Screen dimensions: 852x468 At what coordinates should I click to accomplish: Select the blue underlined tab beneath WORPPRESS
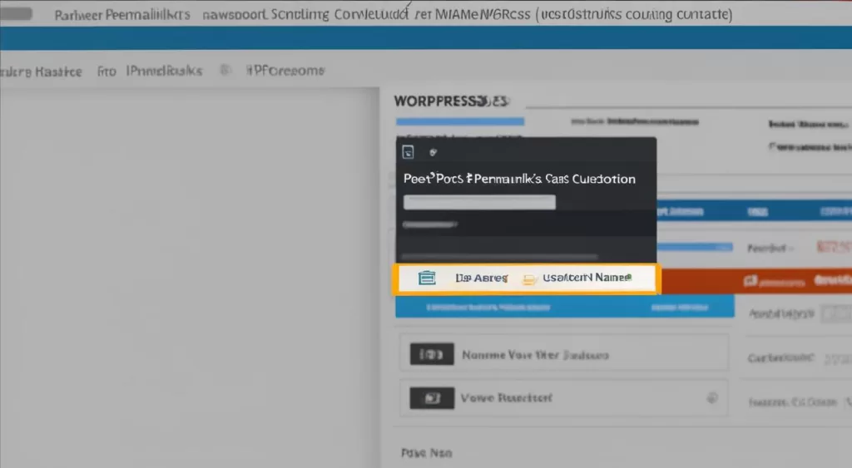pos(459,121)
